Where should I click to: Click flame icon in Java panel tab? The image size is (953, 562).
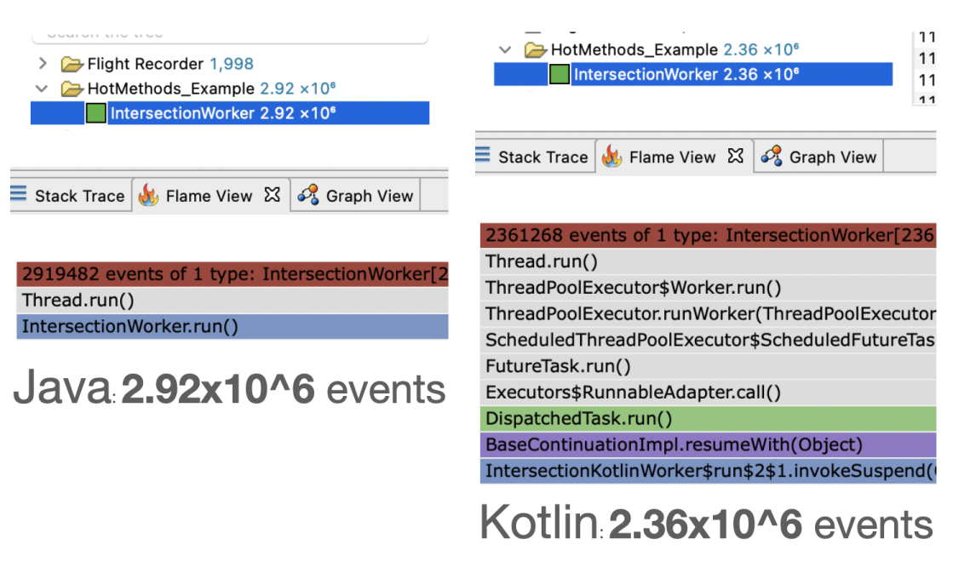click(x=148, y=196)
